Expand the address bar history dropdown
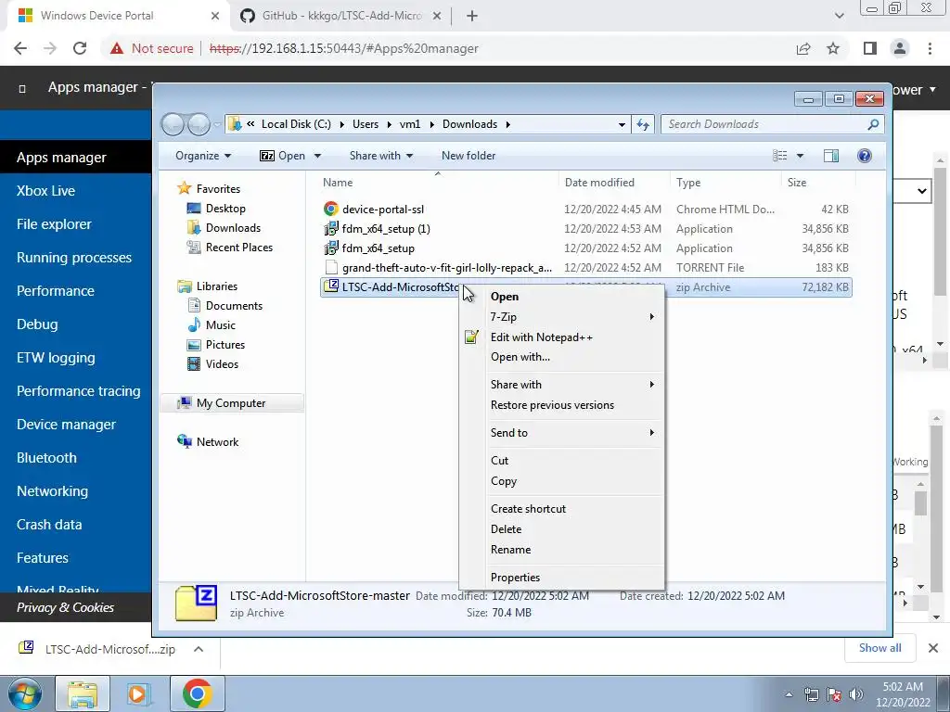 [622, 125]
